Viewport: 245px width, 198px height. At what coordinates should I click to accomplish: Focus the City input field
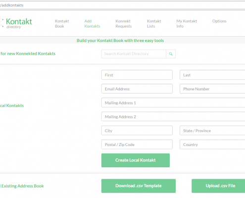point(137,131)
